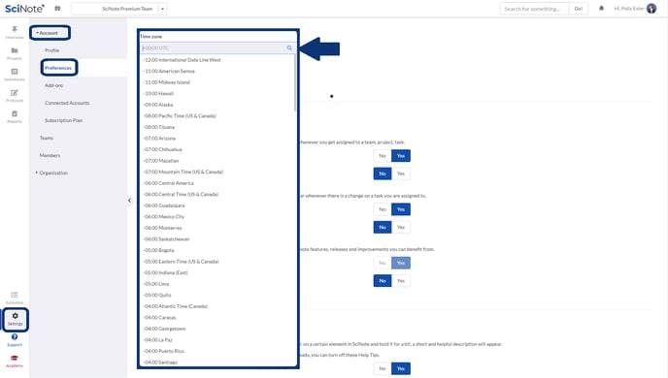Open the Subscription Plan menu item
Image resolution: width=668 pixels, height=378 pixels.
click(x=63, y=120)
